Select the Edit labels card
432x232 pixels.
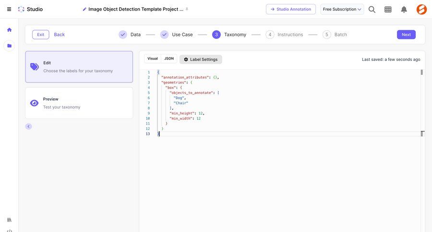[x=79, y=67]
